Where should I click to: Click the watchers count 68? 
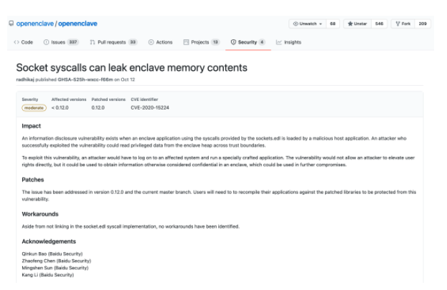333,24
